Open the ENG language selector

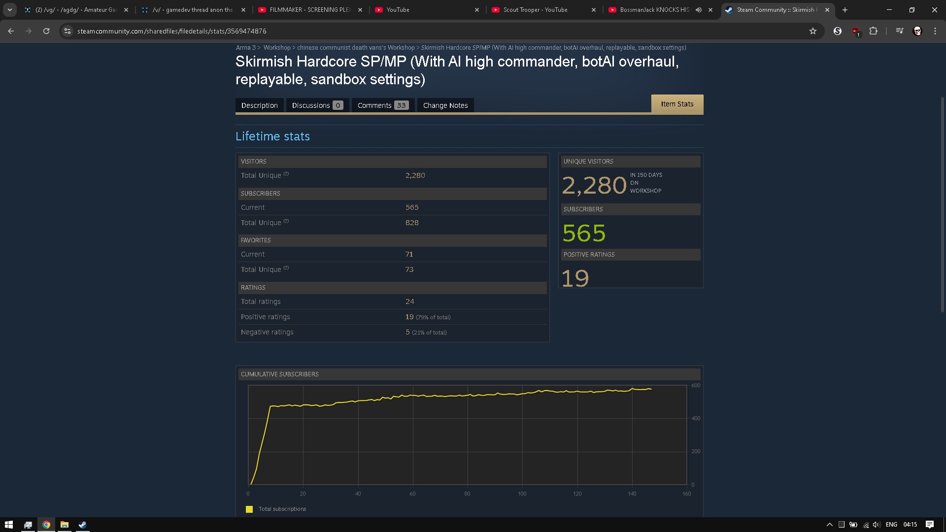pos(891,525)
